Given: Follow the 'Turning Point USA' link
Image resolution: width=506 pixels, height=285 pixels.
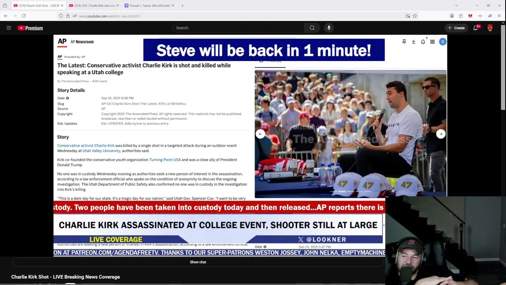Looking at the screenshot, I should [165, 160].
